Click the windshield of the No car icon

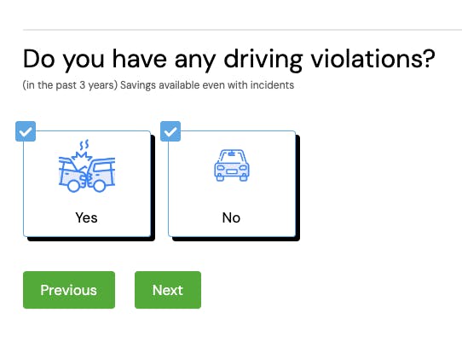(232, 156)
